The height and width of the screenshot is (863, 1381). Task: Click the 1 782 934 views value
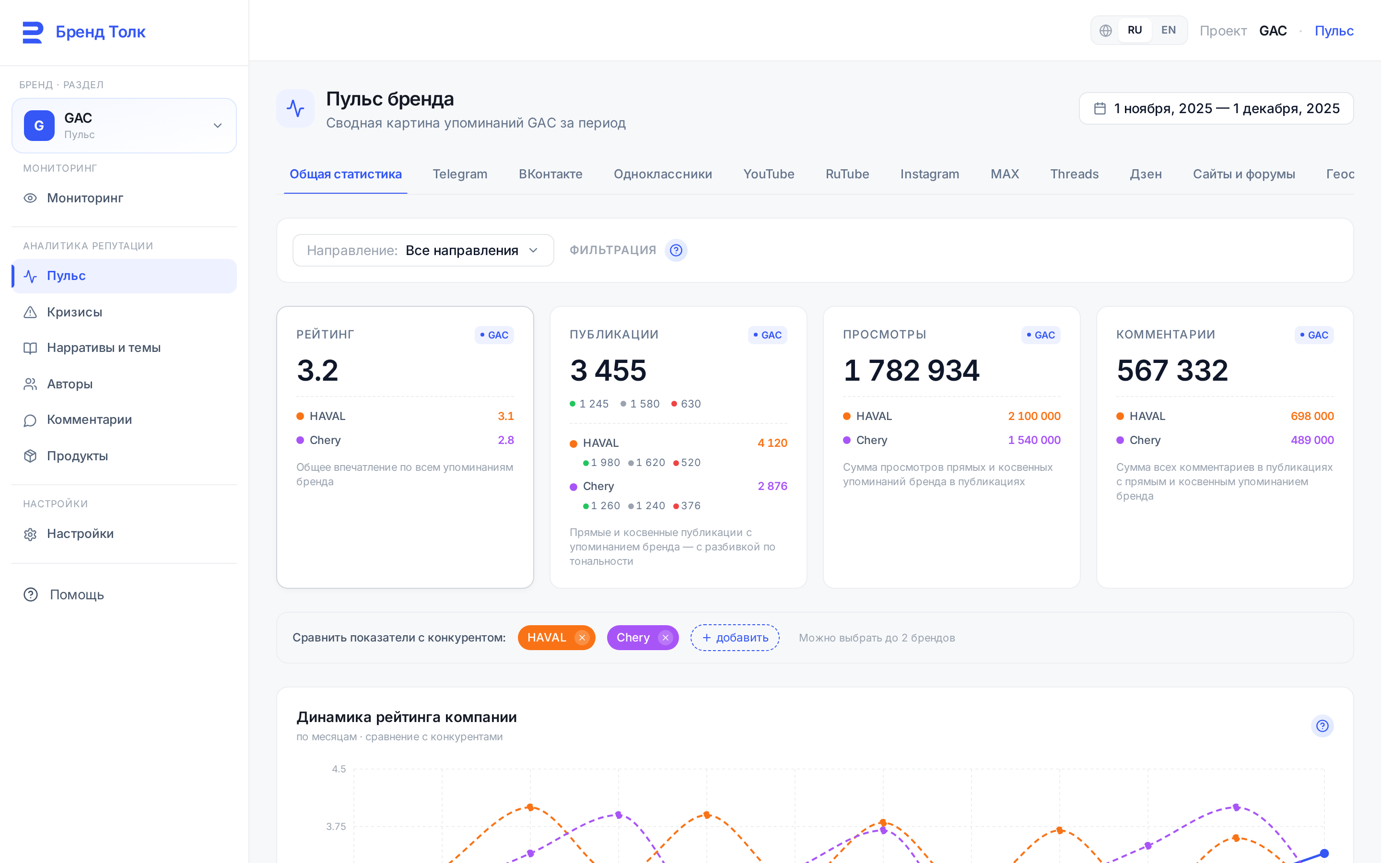coord(912,371)
